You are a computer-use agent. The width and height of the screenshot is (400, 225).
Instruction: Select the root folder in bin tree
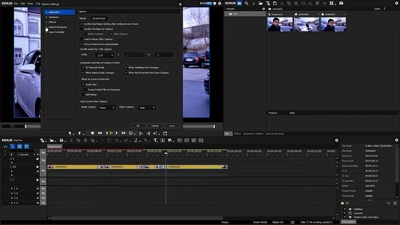click(245, 14)
